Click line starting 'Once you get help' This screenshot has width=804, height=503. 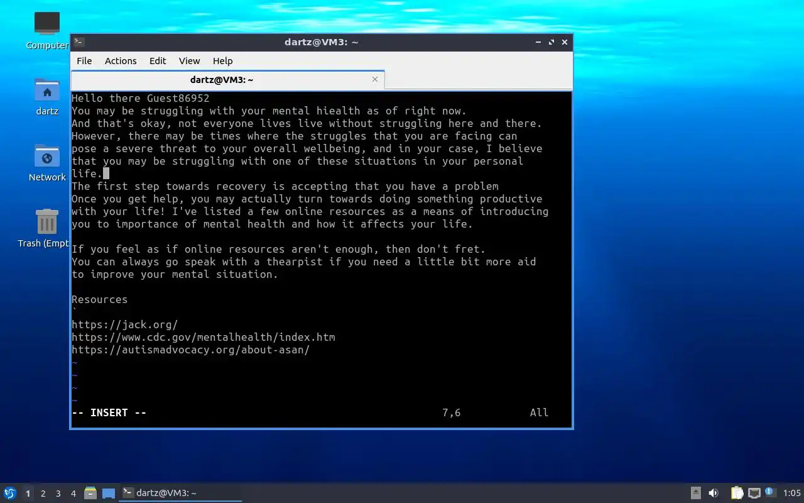point(307,199)
